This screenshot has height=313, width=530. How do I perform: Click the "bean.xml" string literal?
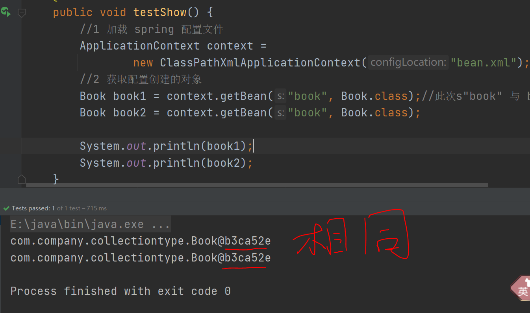coord(484,63)
